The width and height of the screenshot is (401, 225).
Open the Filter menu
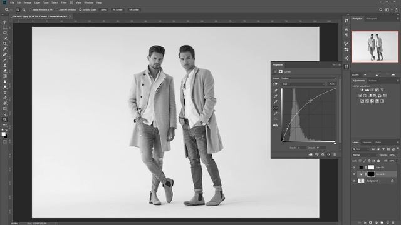click(x=64, y=2)
